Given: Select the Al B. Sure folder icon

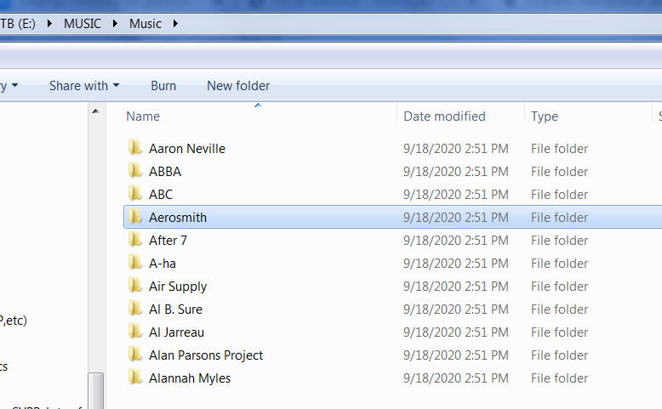Looking at the screenshot, I should (x=134, y=309).
